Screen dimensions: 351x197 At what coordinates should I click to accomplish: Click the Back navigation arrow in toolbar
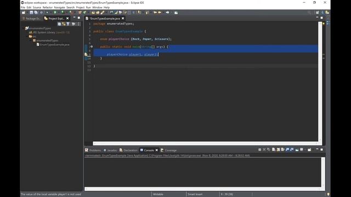click(160, 13)
